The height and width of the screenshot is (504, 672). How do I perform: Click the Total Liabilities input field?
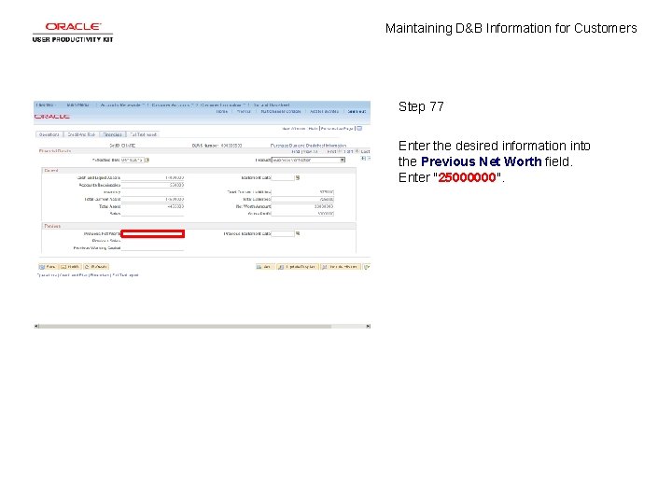click(302, 200)
